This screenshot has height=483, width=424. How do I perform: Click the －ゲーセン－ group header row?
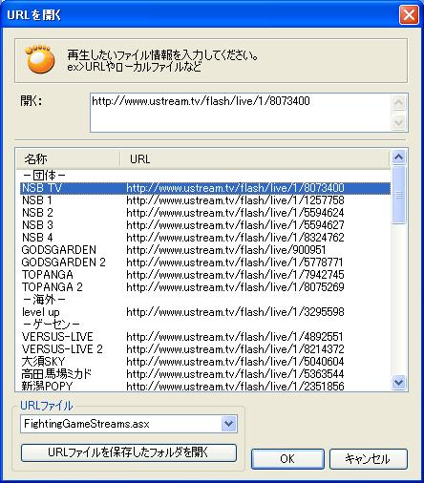[205, 325]
